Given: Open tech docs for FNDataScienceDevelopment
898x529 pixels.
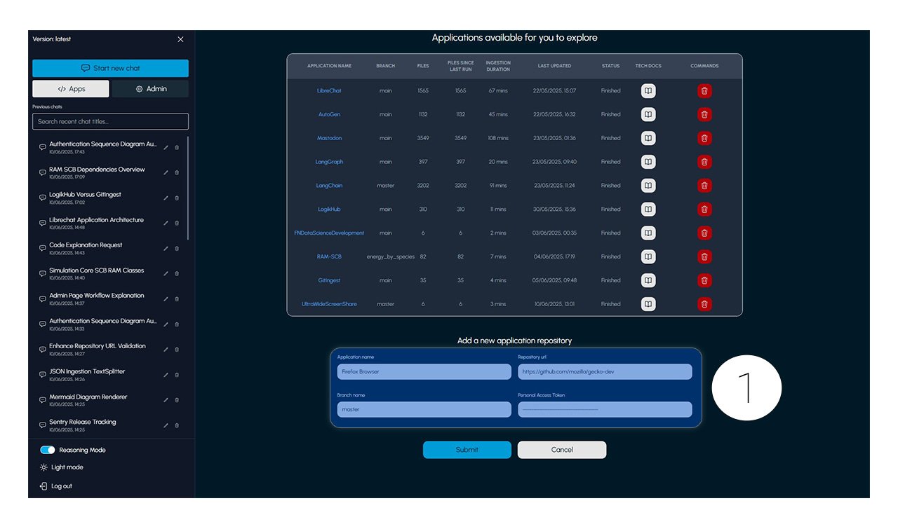Looking at the screenshot, I should pos(648,233).
